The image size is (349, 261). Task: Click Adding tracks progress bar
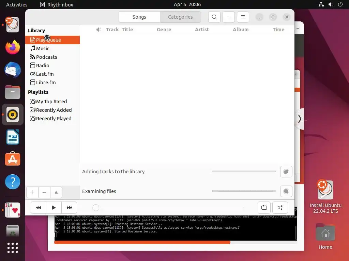(x=244, y=171)
